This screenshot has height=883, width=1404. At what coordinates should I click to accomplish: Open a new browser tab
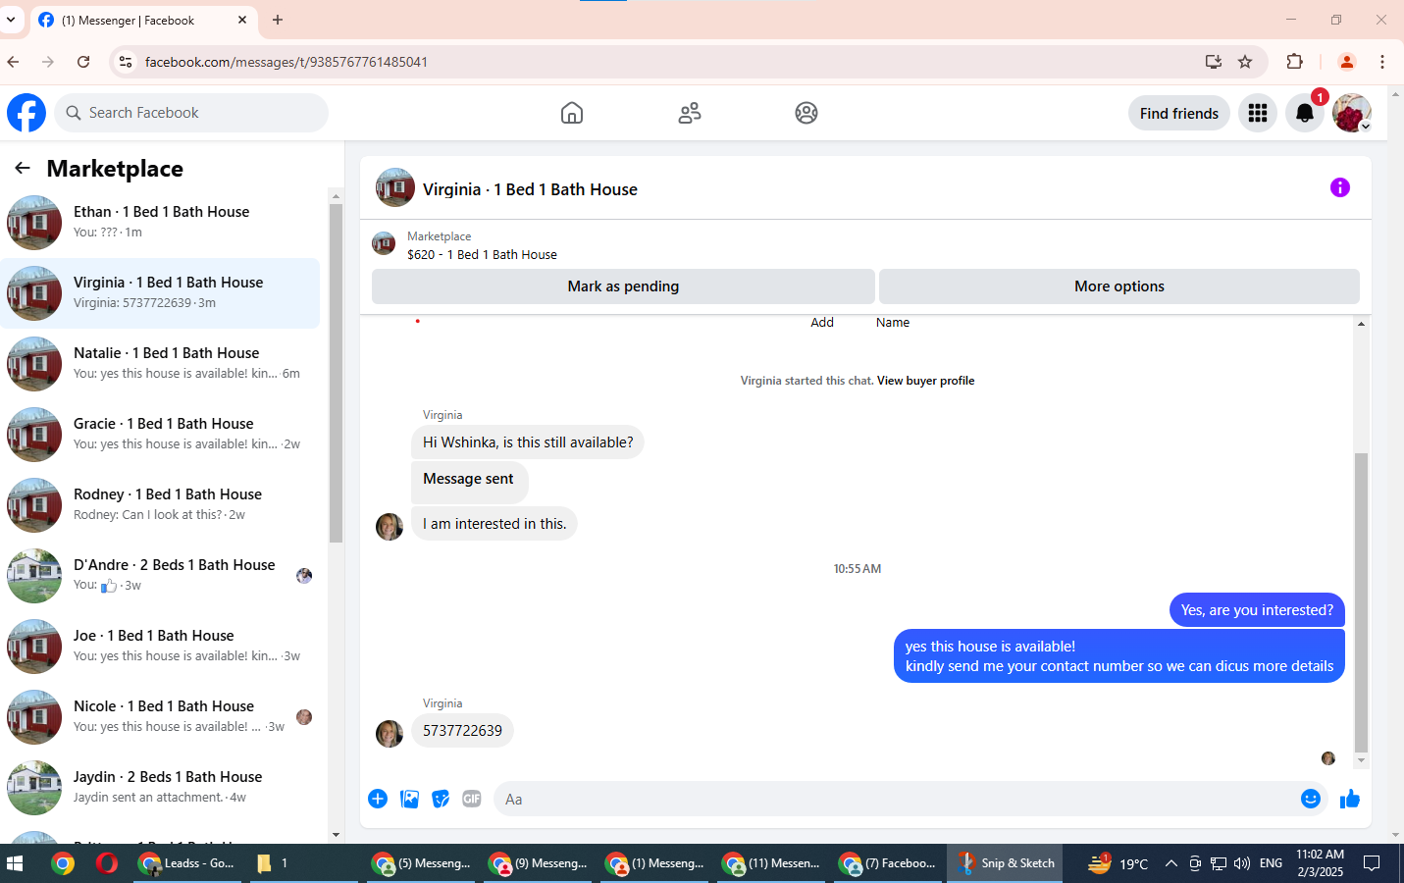coord(278,20)
